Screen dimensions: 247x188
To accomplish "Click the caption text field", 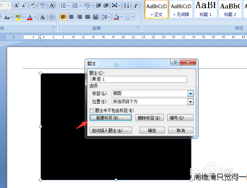I will click(139, 79).
